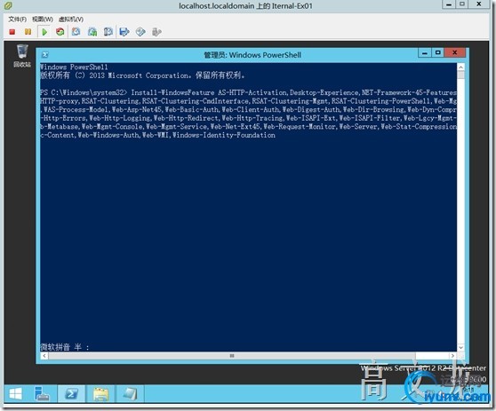The height and width of the screenshot is (411, 496).
Task: Close the Iternal-Ex01 console window
Action: (x=479, y=4)
